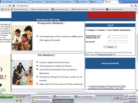138x103 pixels.
Task: Click the horizontal scrollbar right arrow
Action: coord(134,93)
